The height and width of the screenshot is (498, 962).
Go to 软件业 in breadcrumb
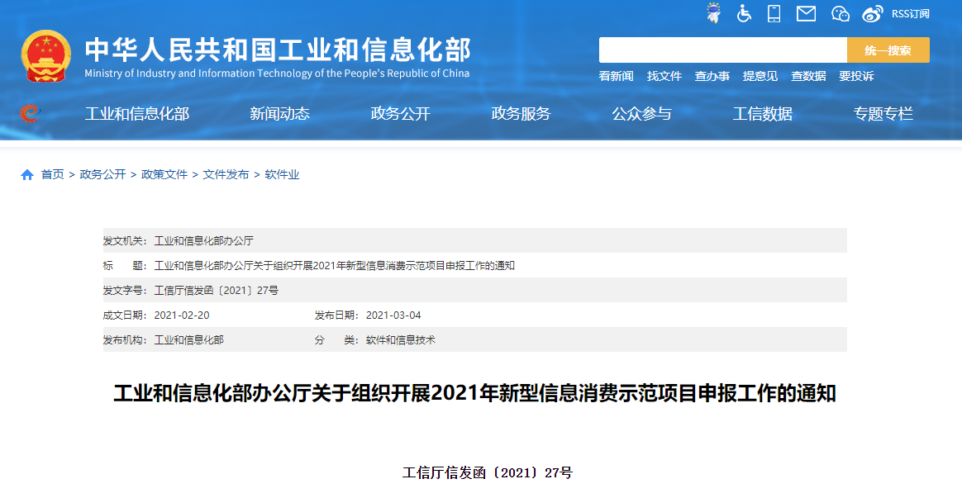(x=282, y=175)
